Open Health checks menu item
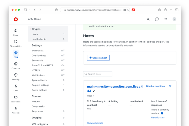 [48, 39]
